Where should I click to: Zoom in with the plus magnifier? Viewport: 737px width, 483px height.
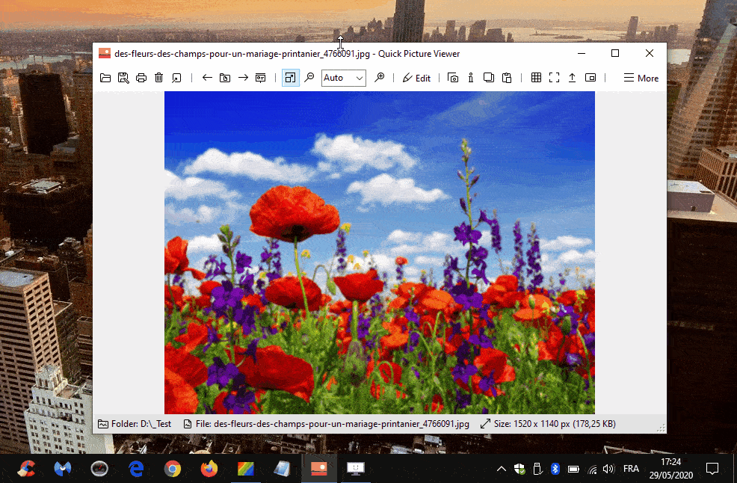pos(379,78)
